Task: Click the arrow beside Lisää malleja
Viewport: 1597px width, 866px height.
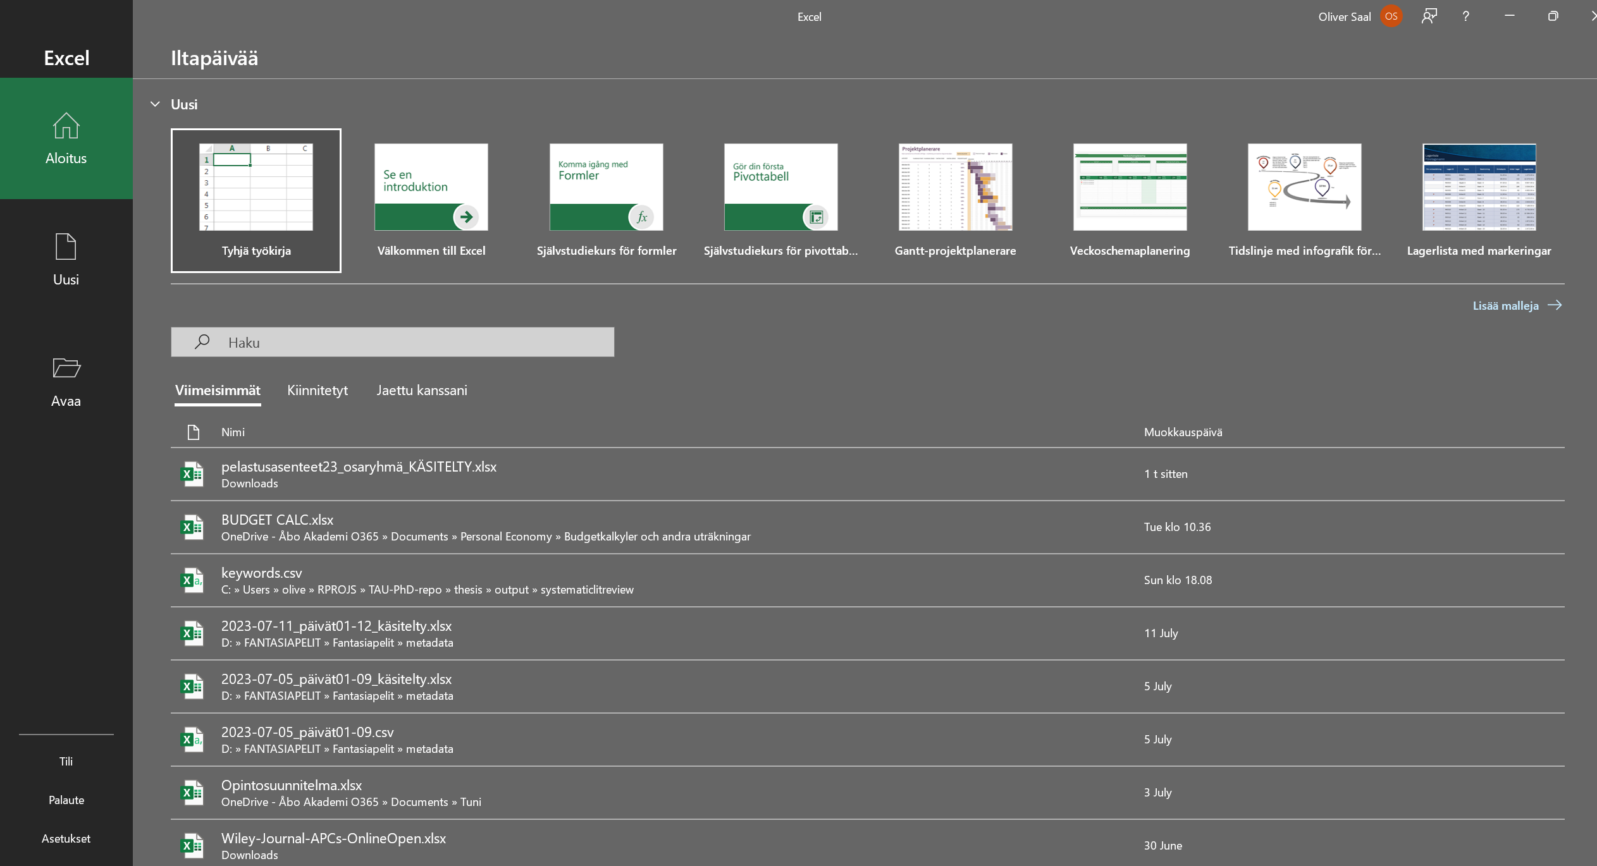Action: pyautogui.click(x=1555, y=305)
